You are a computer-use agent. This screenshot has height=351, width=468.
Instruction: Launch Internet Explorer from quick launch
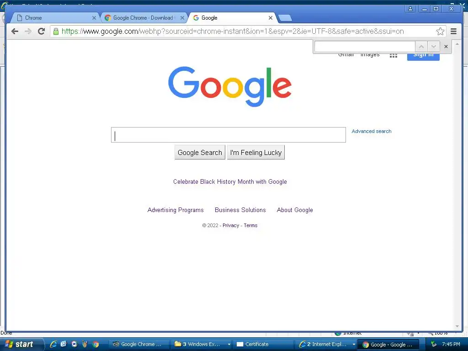(x=53, y=344)
